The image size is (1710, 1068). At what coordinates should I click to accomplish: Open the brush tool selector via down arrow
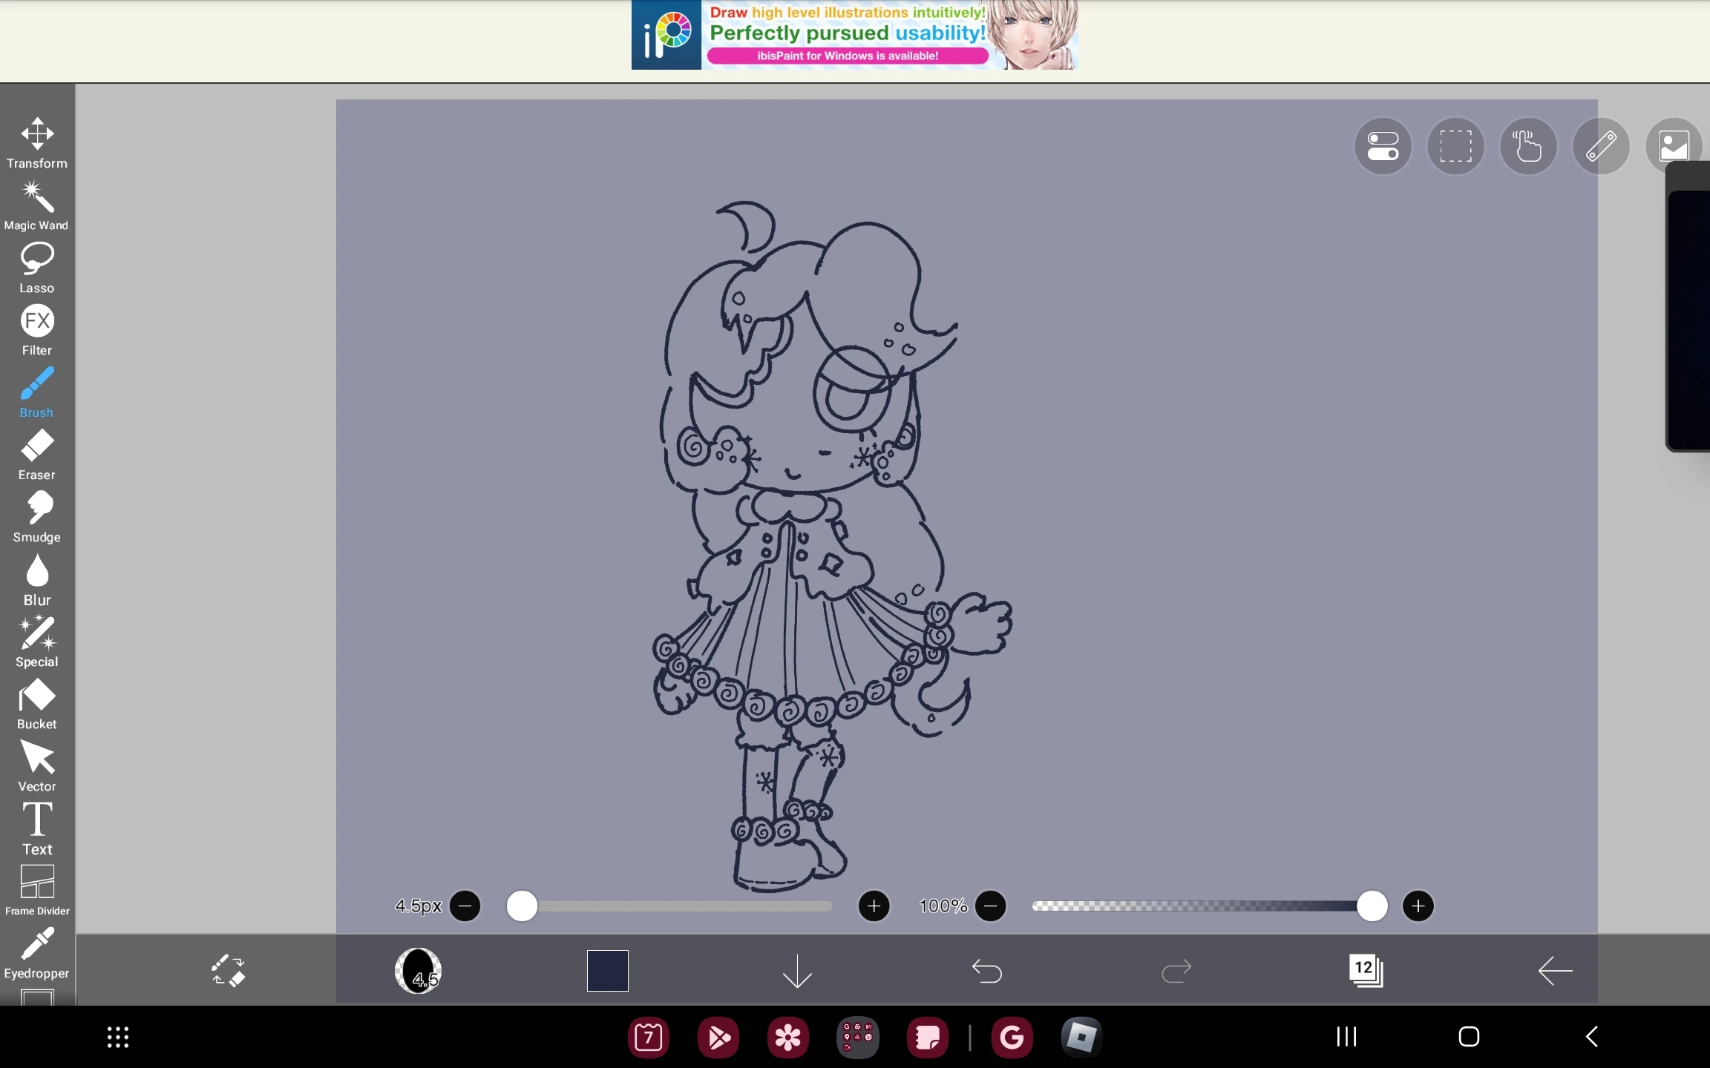click(x=796, y=972)
